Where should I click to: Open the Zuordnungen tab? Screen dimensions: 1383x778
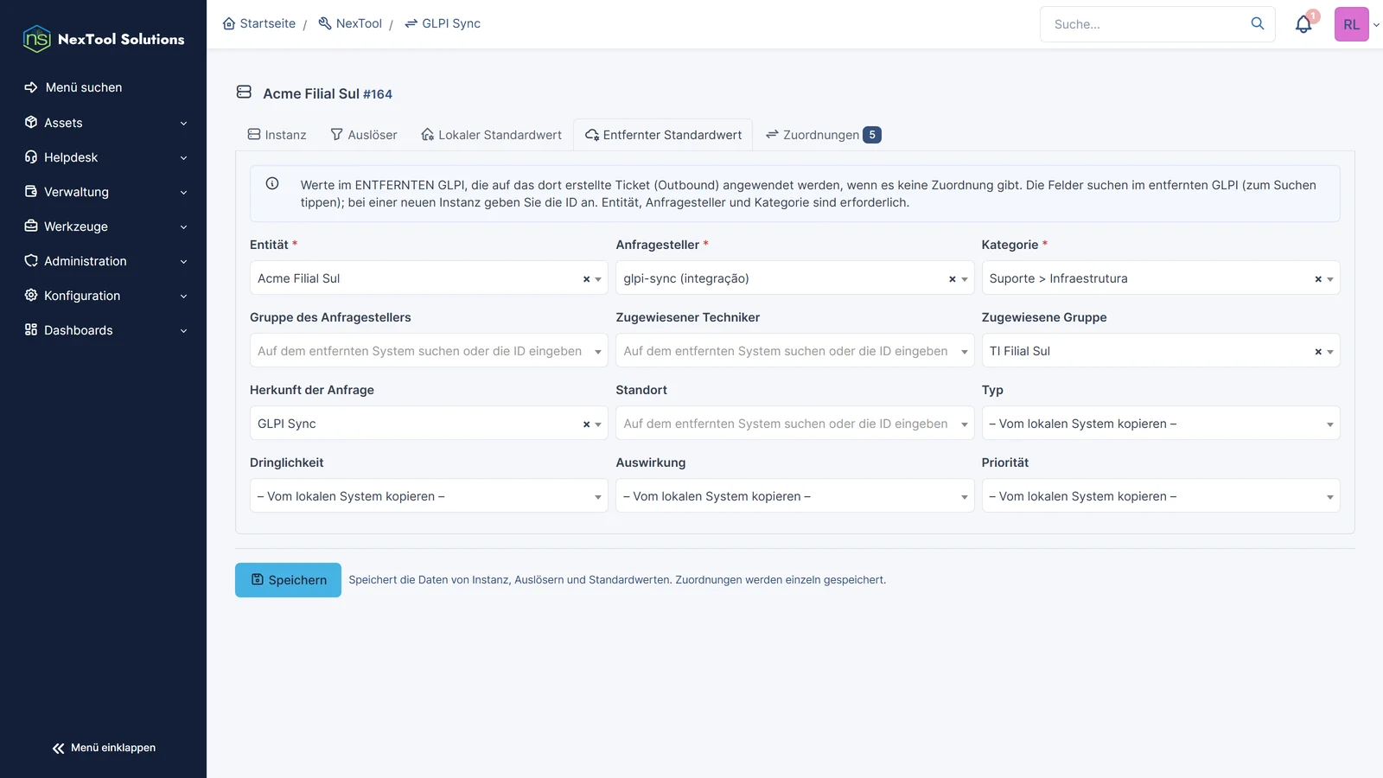point(823,135)
